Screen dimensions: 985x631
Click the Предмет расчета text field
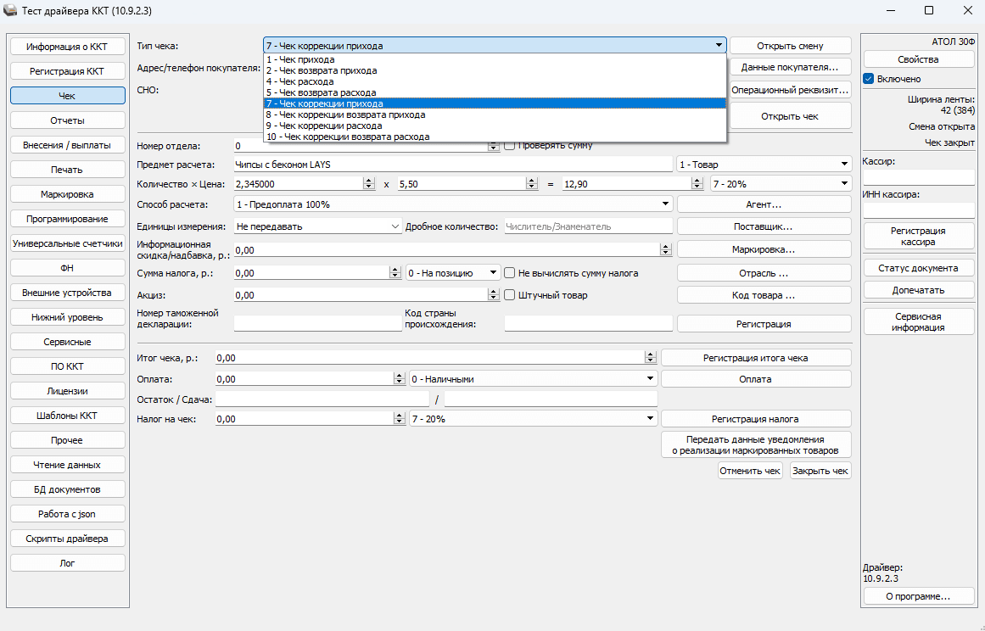[452, 165]
